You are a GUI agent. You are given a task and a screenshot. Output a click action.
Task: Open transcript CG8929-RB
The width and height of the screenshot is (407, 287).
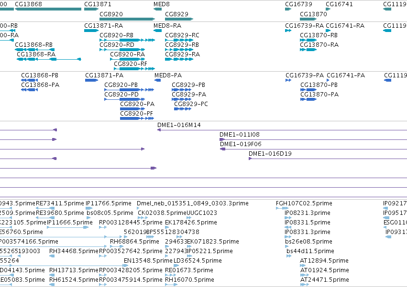179,50
